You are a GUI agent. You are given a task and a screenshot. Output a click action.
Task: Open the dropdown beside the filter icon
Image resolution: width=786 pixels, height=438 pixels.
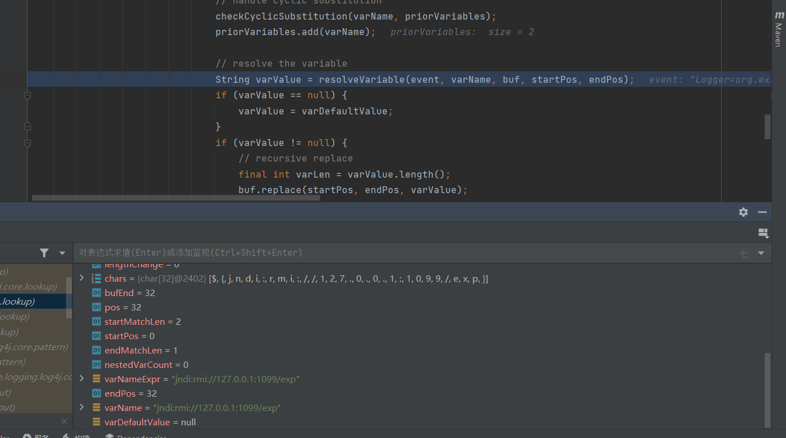click(x=62, y=253)
